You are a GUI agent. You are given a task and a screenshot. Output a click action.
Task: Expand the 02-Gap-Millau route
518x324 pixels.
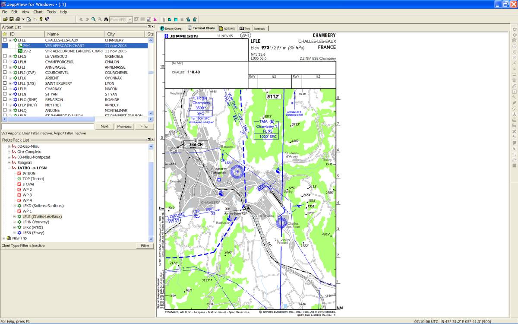9,146
